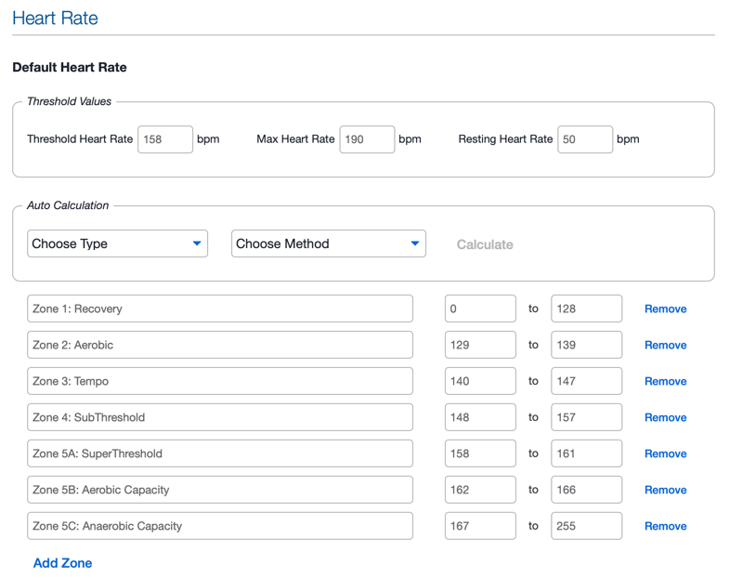Remove Zone 5A: SuperThreshold
730x578 pixels.
click(665, 453)
